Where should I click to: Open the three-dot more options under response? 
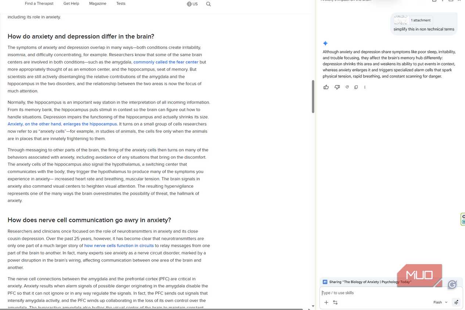365,87
